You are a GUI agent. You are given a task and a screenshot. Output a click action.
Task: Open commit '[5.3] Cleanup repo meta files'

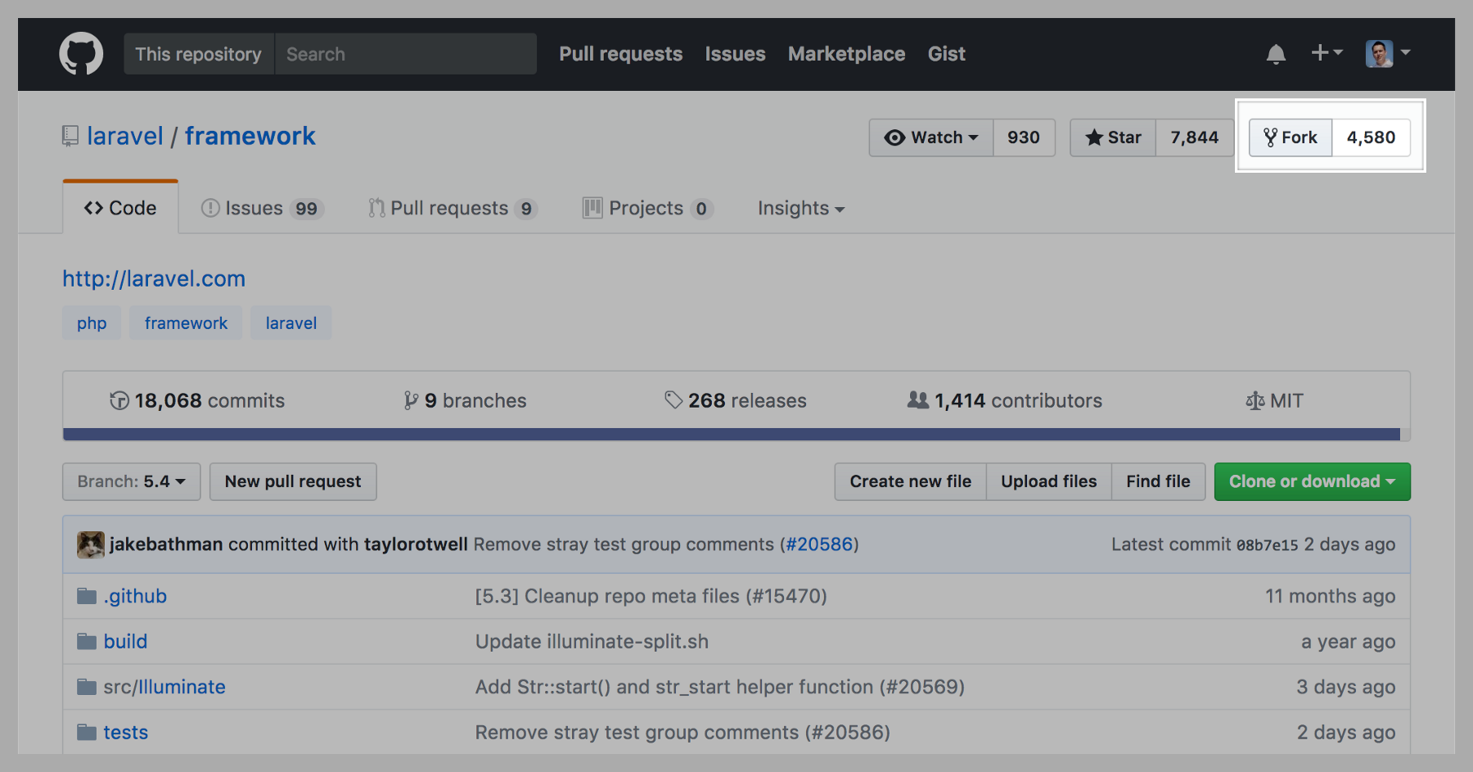tap(651, 596)
